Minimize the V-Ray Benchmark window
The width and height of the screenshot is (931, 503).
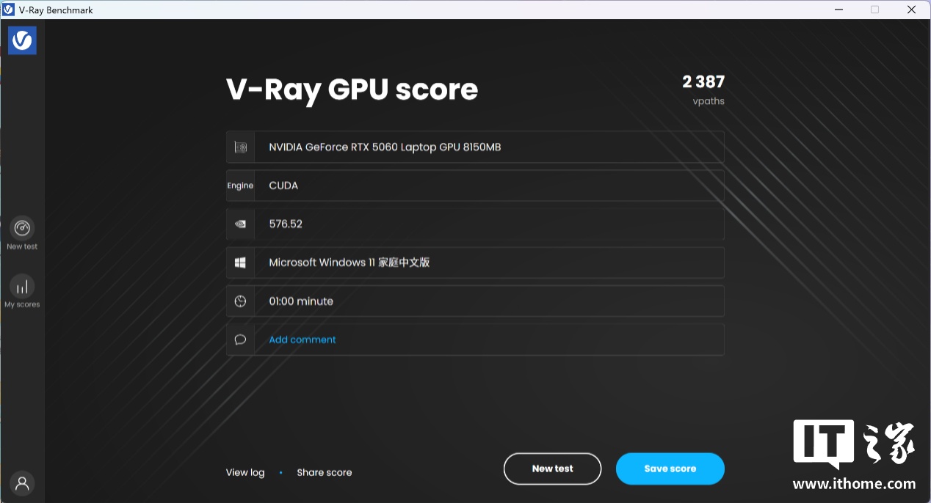[839, 10]
